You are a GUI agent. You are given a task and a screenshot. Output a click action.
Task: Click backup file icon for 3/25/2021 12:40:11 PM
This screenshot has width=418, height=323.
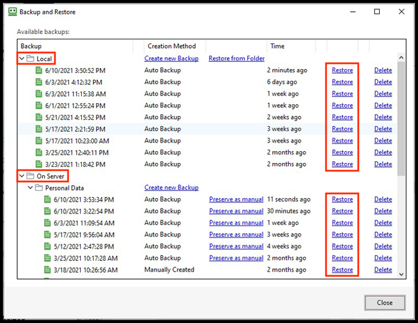[39, 152]
